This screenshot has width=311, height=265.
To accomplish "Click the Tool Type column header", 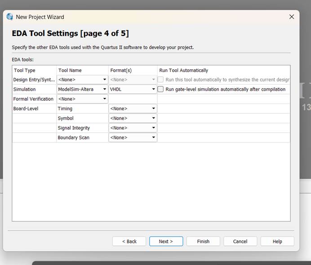I will 25,70.
